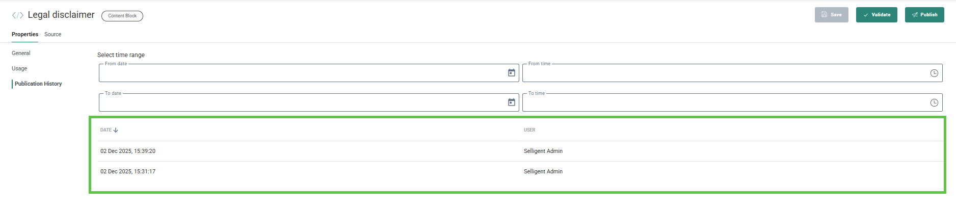Focus the From date input field
Viewport: 956px width, 207px height.
301,73
